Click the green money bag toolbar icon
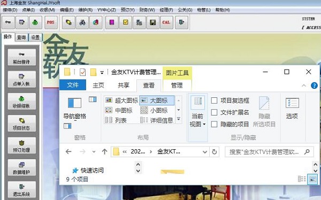Viewport: 321px width, 200px height. [35, 22]
